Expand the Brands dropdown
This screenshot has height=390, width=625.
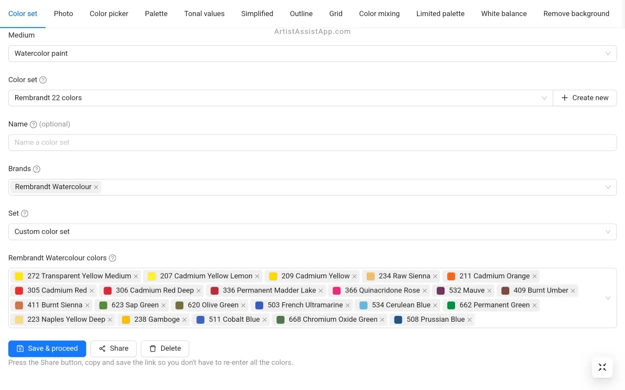(608, 187)
